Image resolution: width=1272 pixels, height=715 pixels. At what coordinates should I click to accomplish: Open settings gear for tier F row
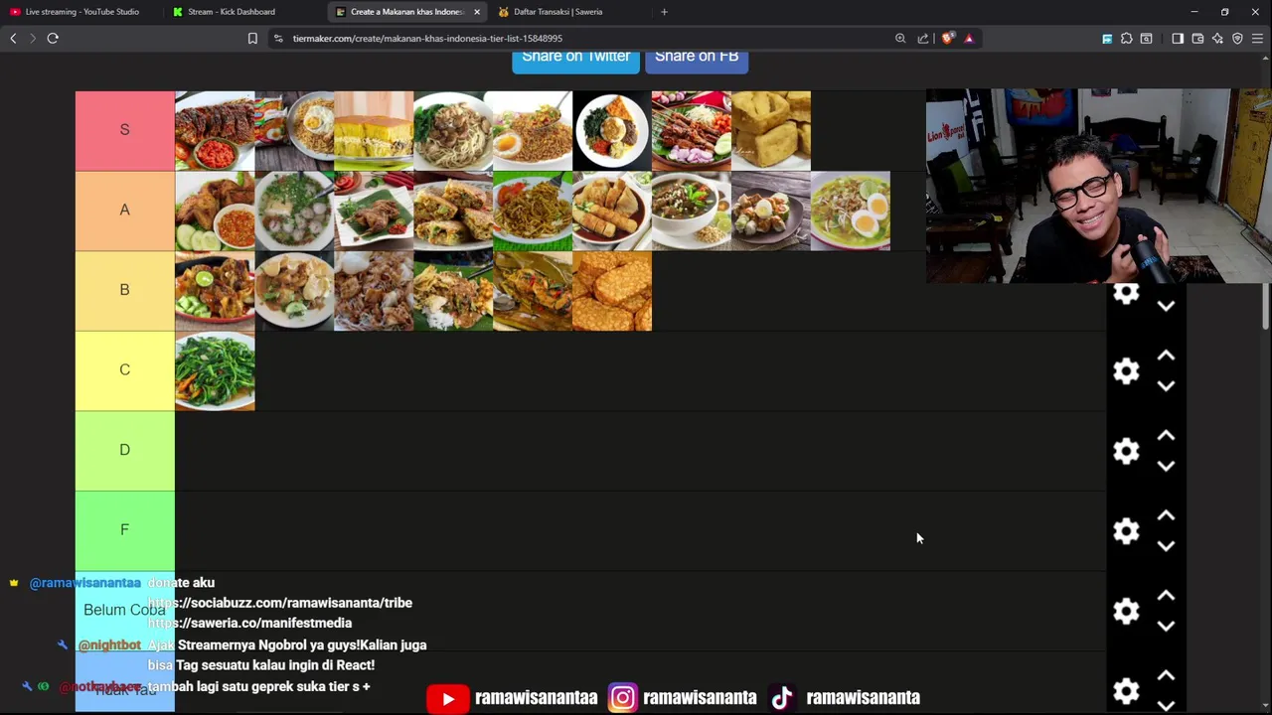coord(1126,531)
